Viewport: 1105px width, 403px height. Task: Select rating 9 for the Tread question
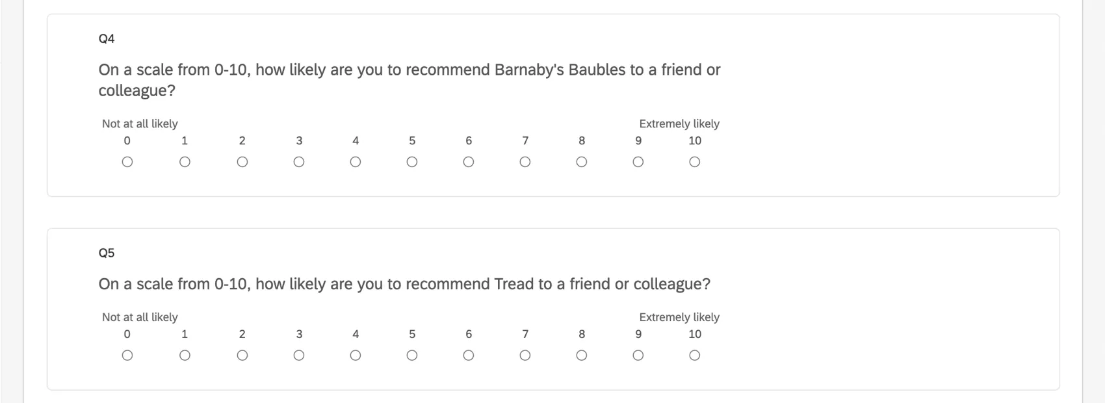click(x=638, y=355)
